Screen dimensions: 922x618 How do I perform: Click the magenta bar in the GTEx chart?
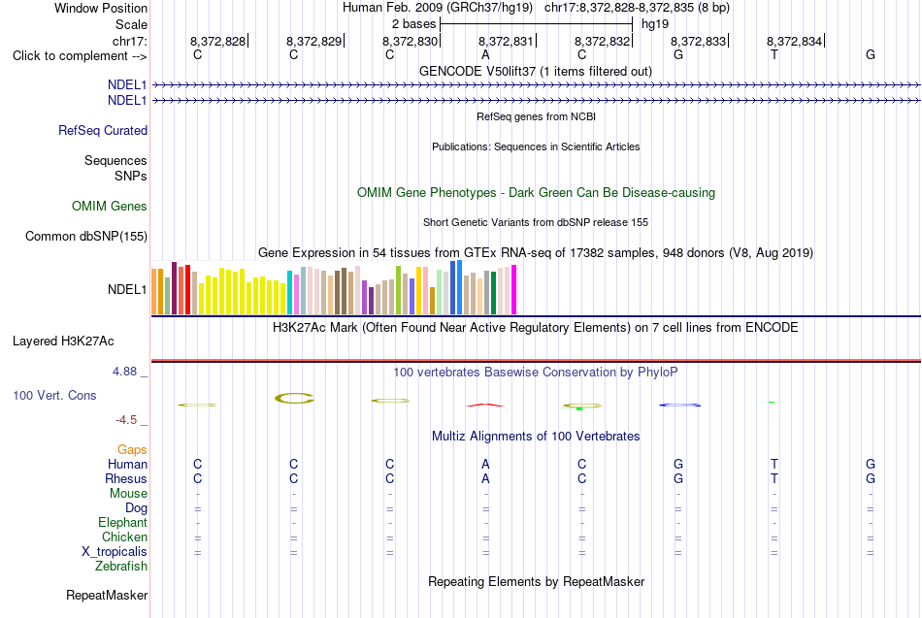(514, 290)
